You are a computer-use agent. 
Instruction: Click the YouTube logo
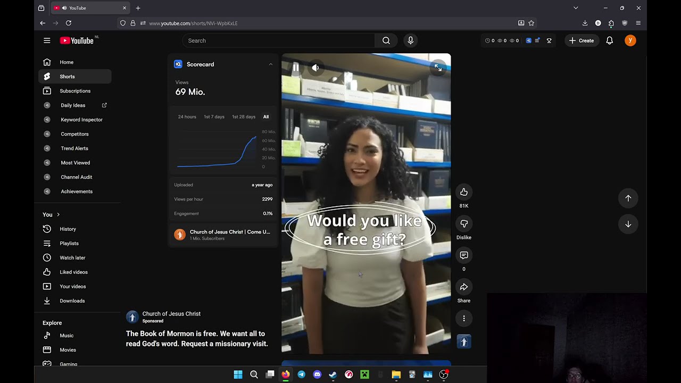(x=77, y=40)
